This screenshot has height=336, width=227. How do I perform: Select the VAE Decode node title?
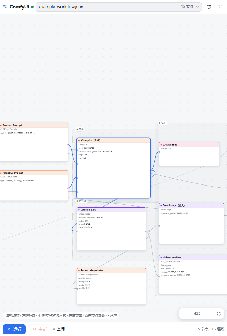click(x=170, y=145)
